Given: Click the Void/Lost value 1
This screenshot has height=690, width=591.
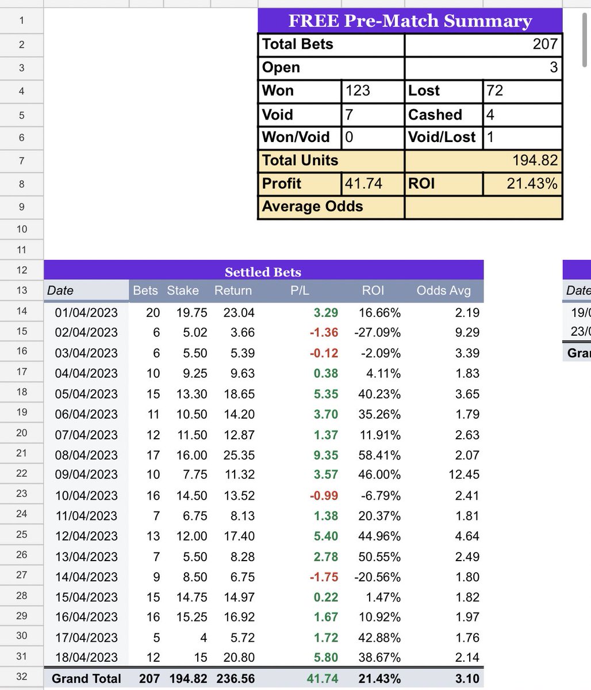Looking at the screenshot, I should pyautogui.click(x=523, y=137).
